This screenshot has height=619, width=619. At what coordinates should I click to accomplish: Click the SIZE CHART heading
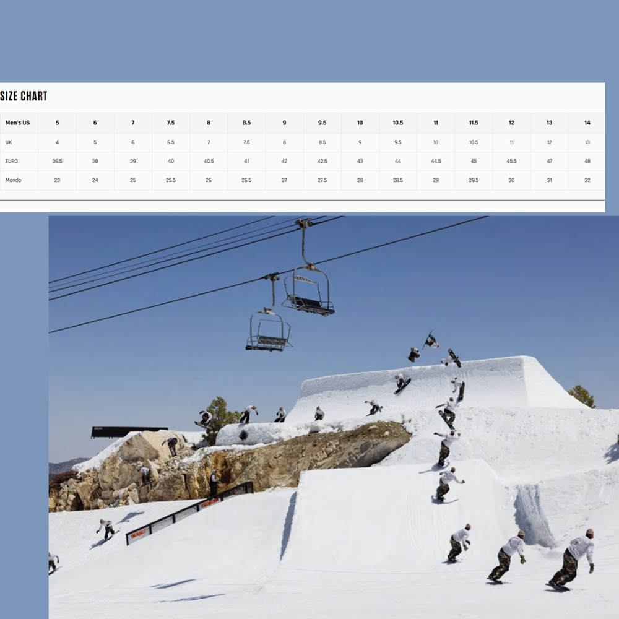(x=24, y=96)
